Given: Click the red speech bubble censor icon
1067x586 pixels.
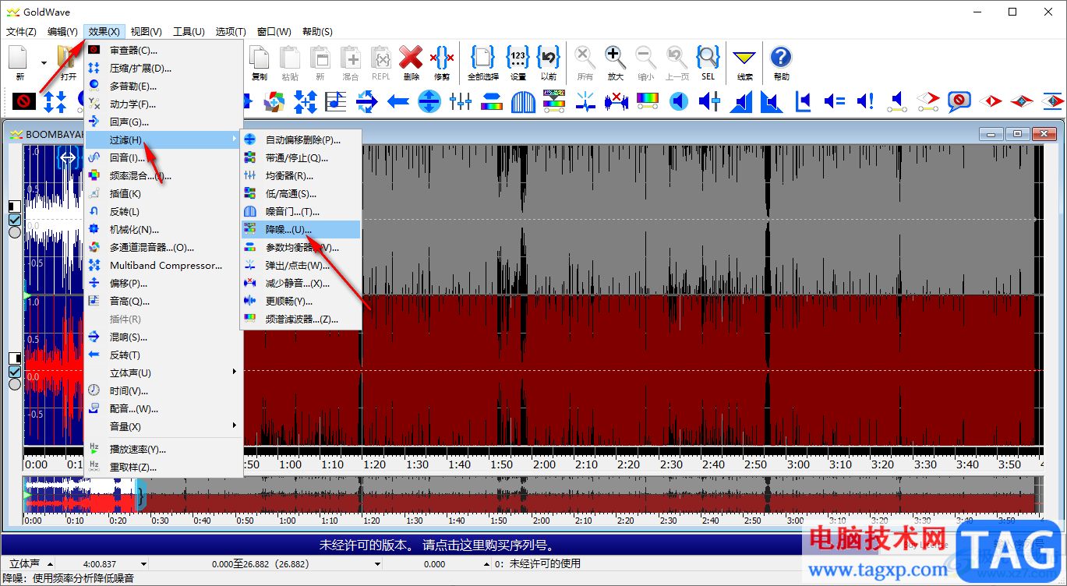Looking at the screenshot, I should click(x=959, y=101).
